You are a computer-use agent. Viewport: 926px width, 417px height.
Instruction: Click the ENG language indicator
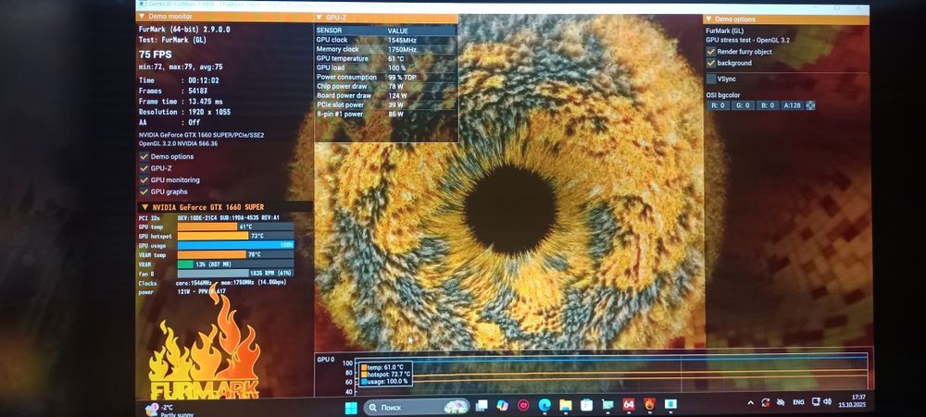click(798, 402)
